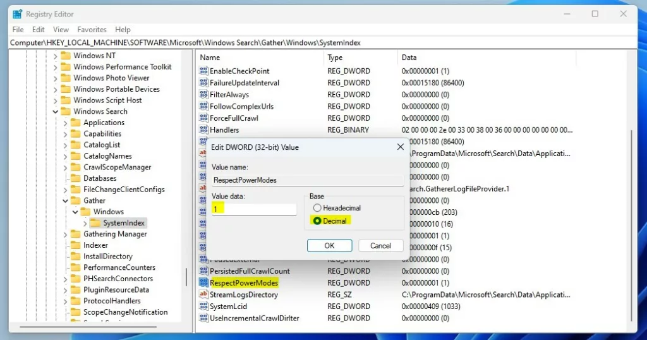
Task: Expand the Gathering Manager key
Action: (x=65, y=234)
